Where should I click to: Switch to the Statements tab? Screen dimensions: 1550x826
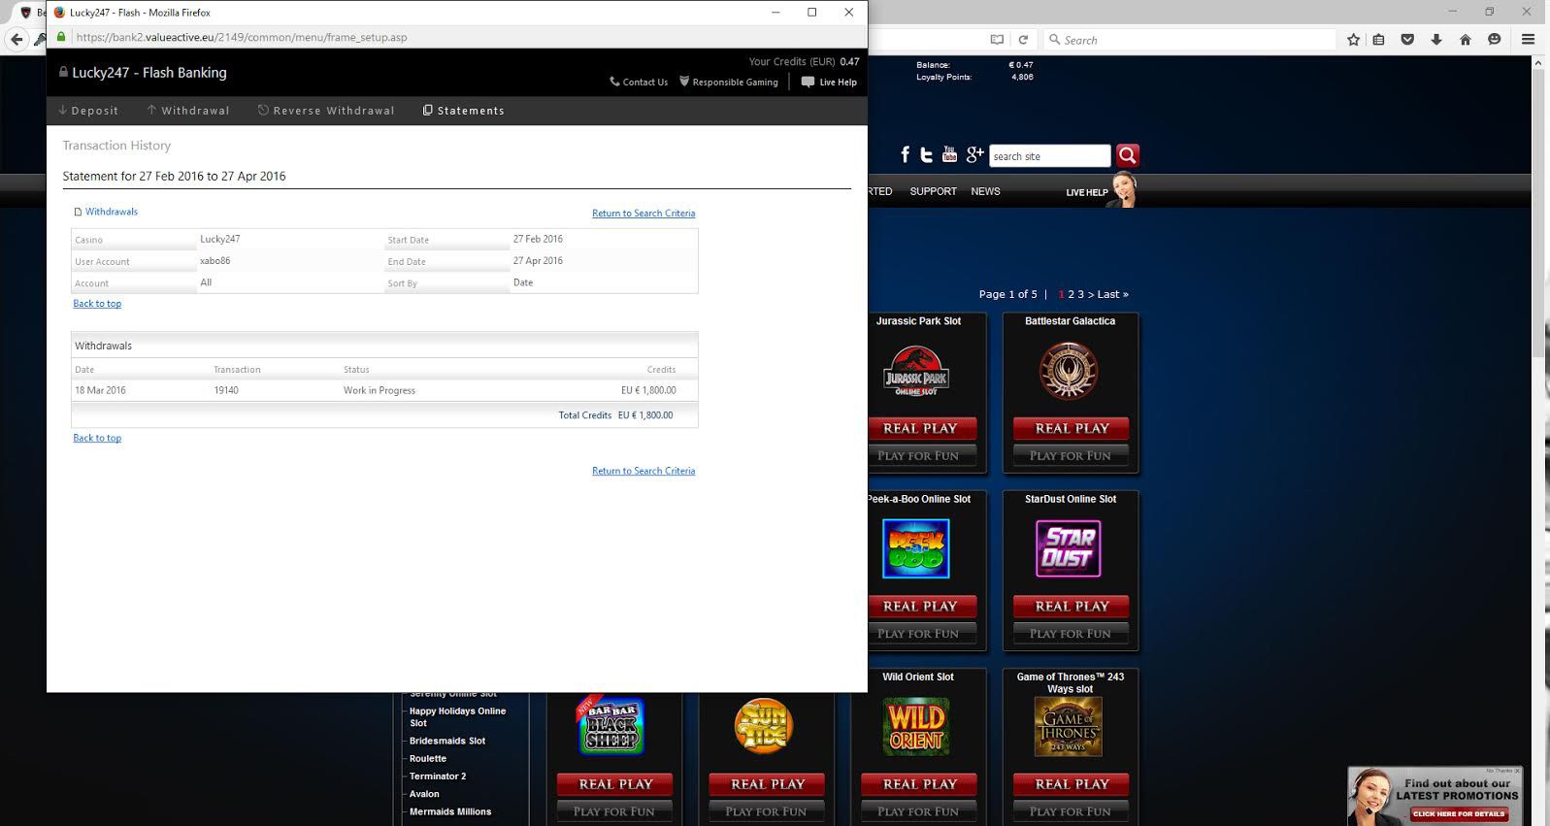[x=464, y=111]
